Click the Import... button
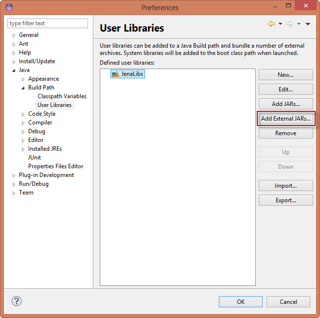This screenshot has height=318, width=320. pos(286,186)
